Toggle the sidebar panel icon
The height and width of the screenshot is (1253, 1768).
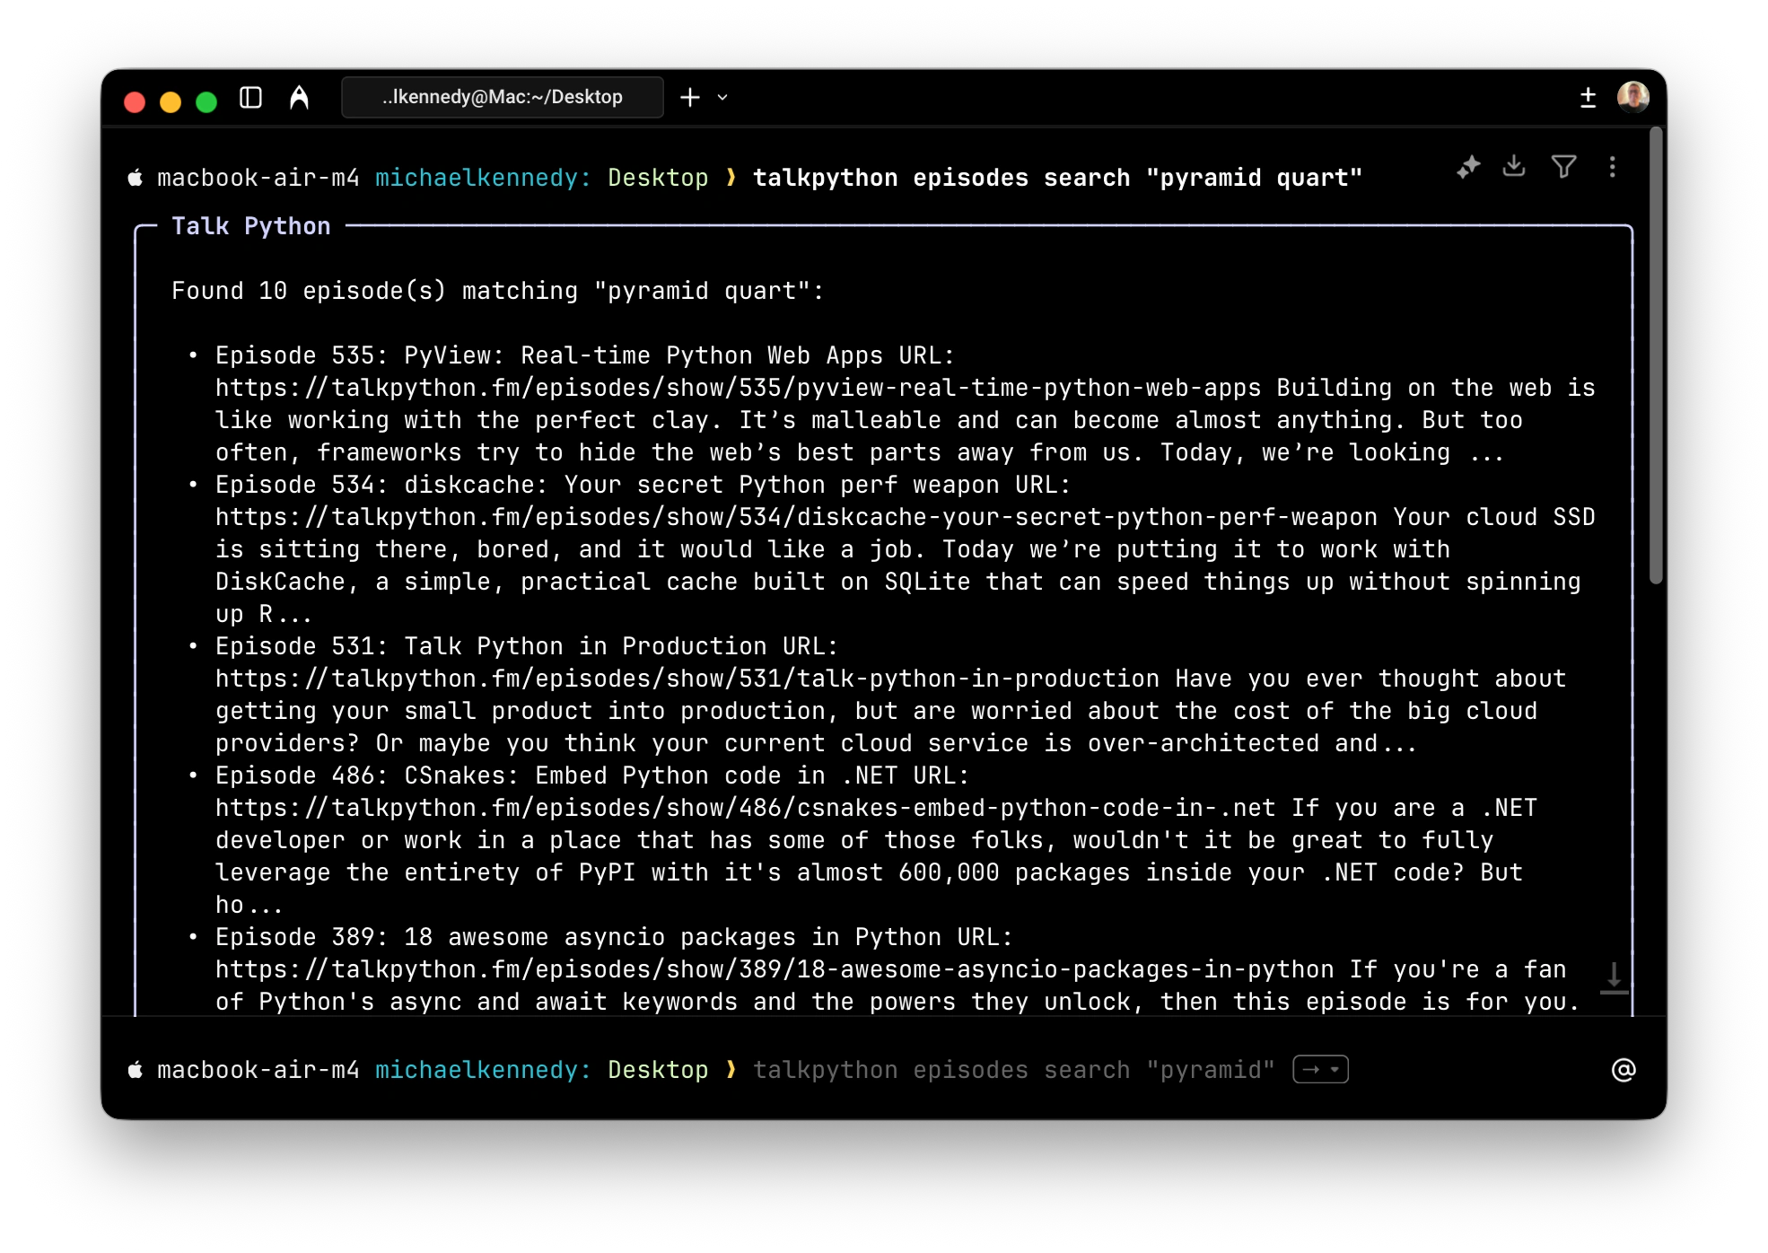pos(250,97)
